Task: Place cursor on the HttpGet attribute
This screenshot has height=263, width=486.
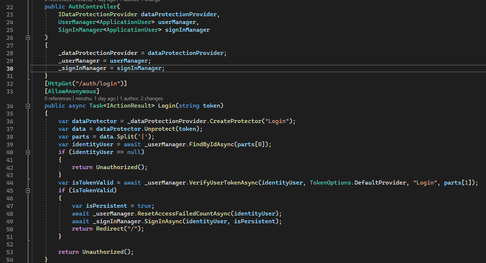Action: (x=59, y=84)
